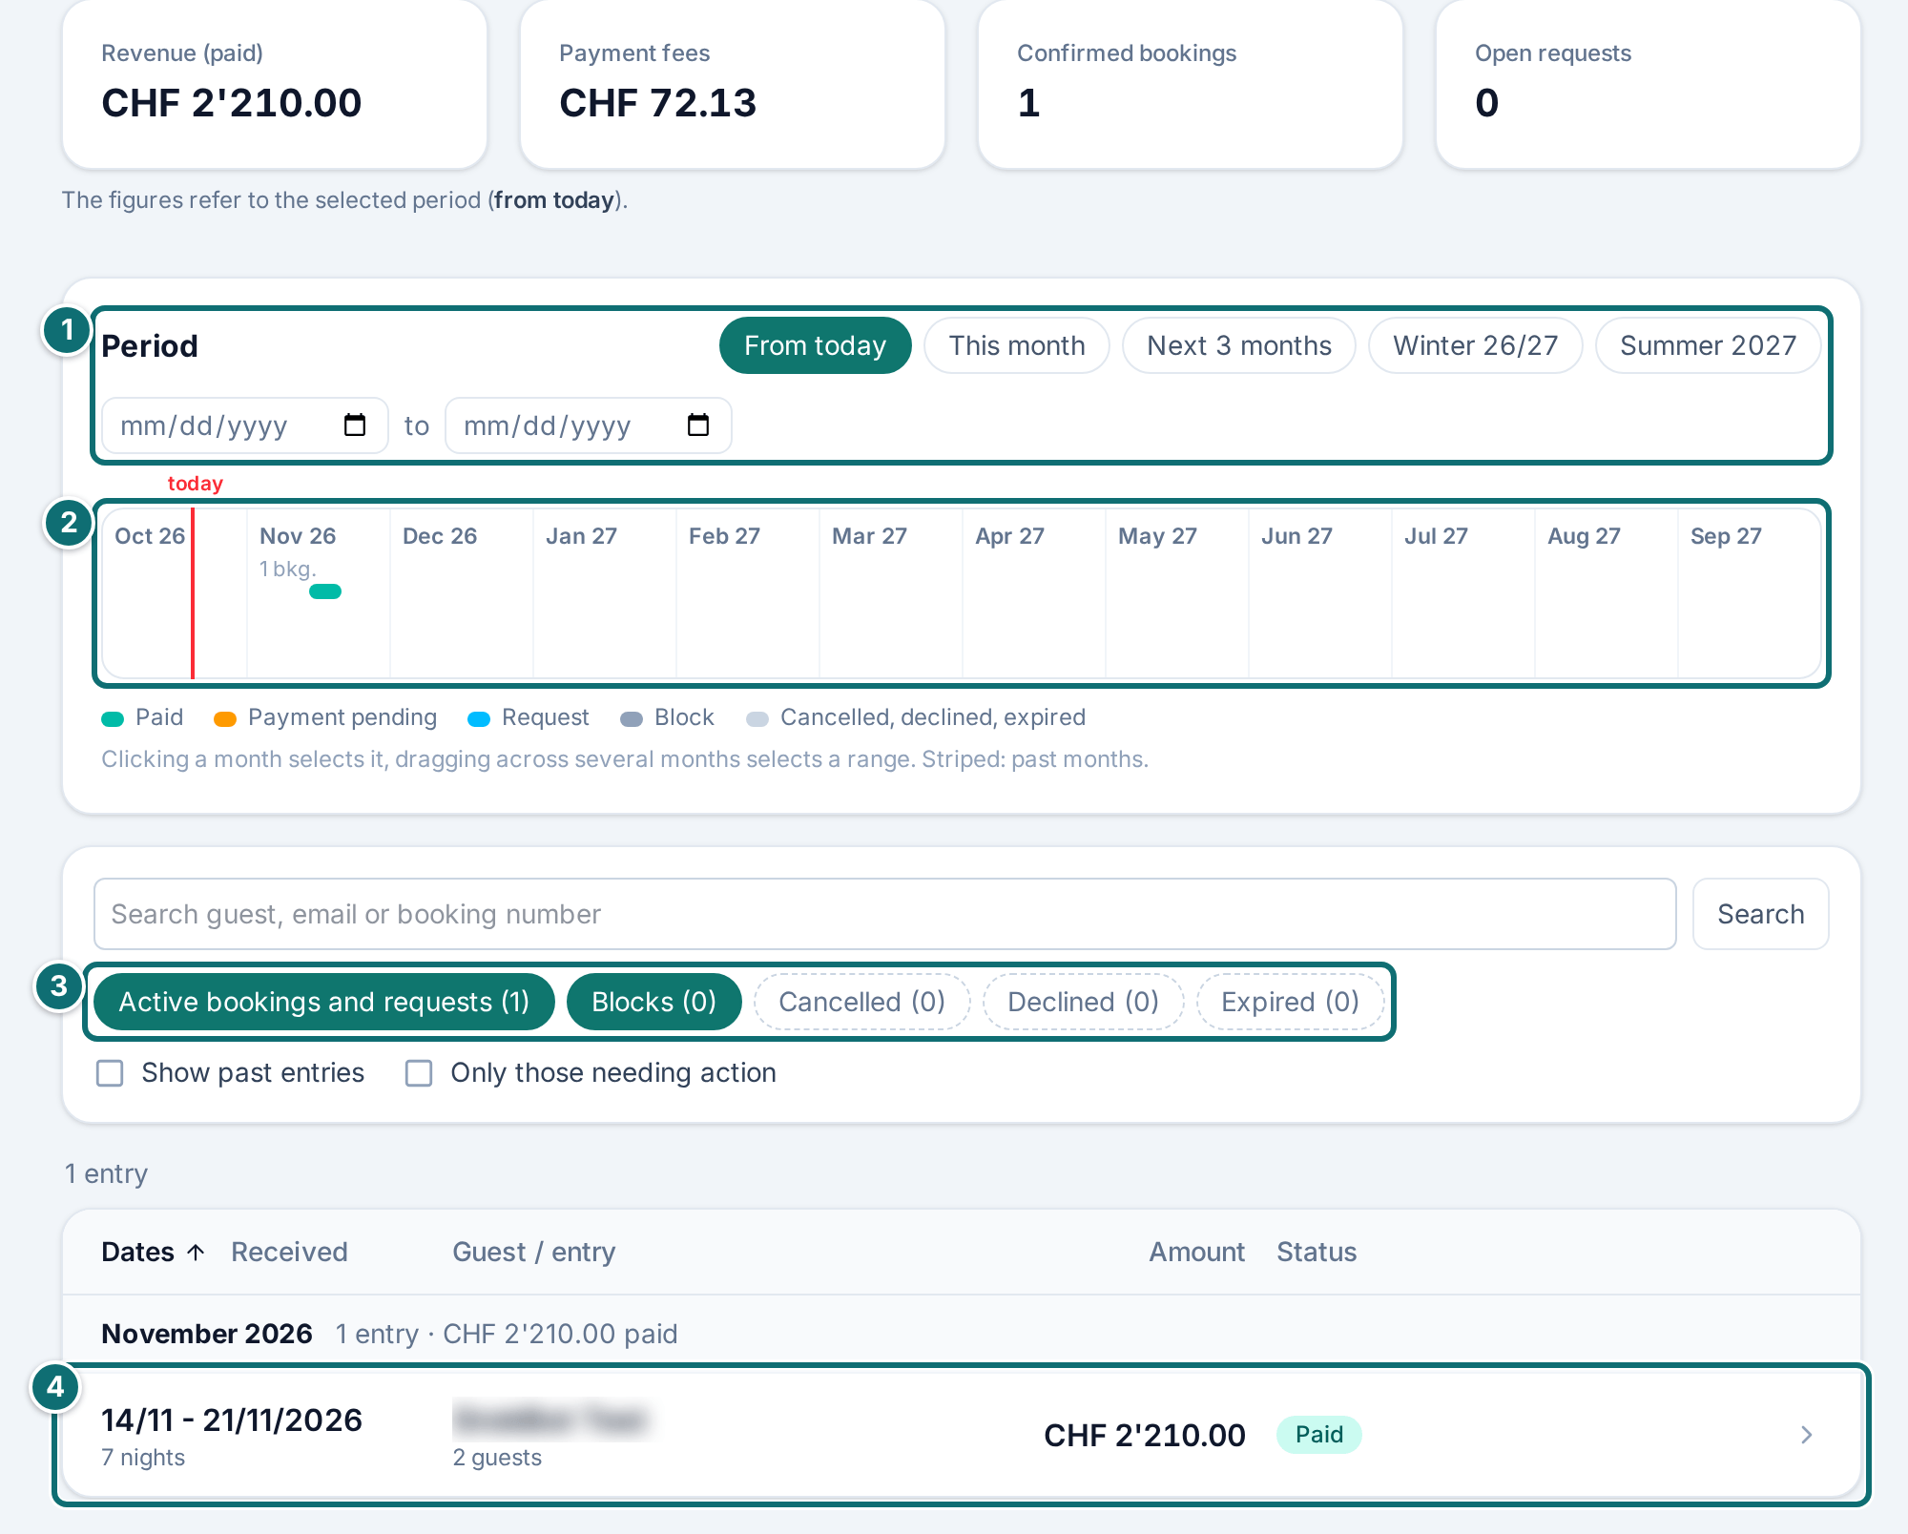Click the end date mm/dd/yyyy field
The image size is (1908, 1534).
tap(589, 425)
